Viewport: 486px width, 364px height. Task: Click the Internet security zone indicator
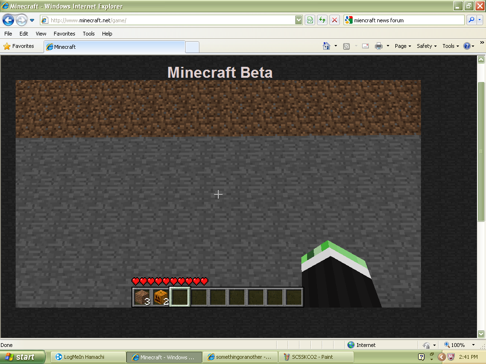(x=361, y=345)
